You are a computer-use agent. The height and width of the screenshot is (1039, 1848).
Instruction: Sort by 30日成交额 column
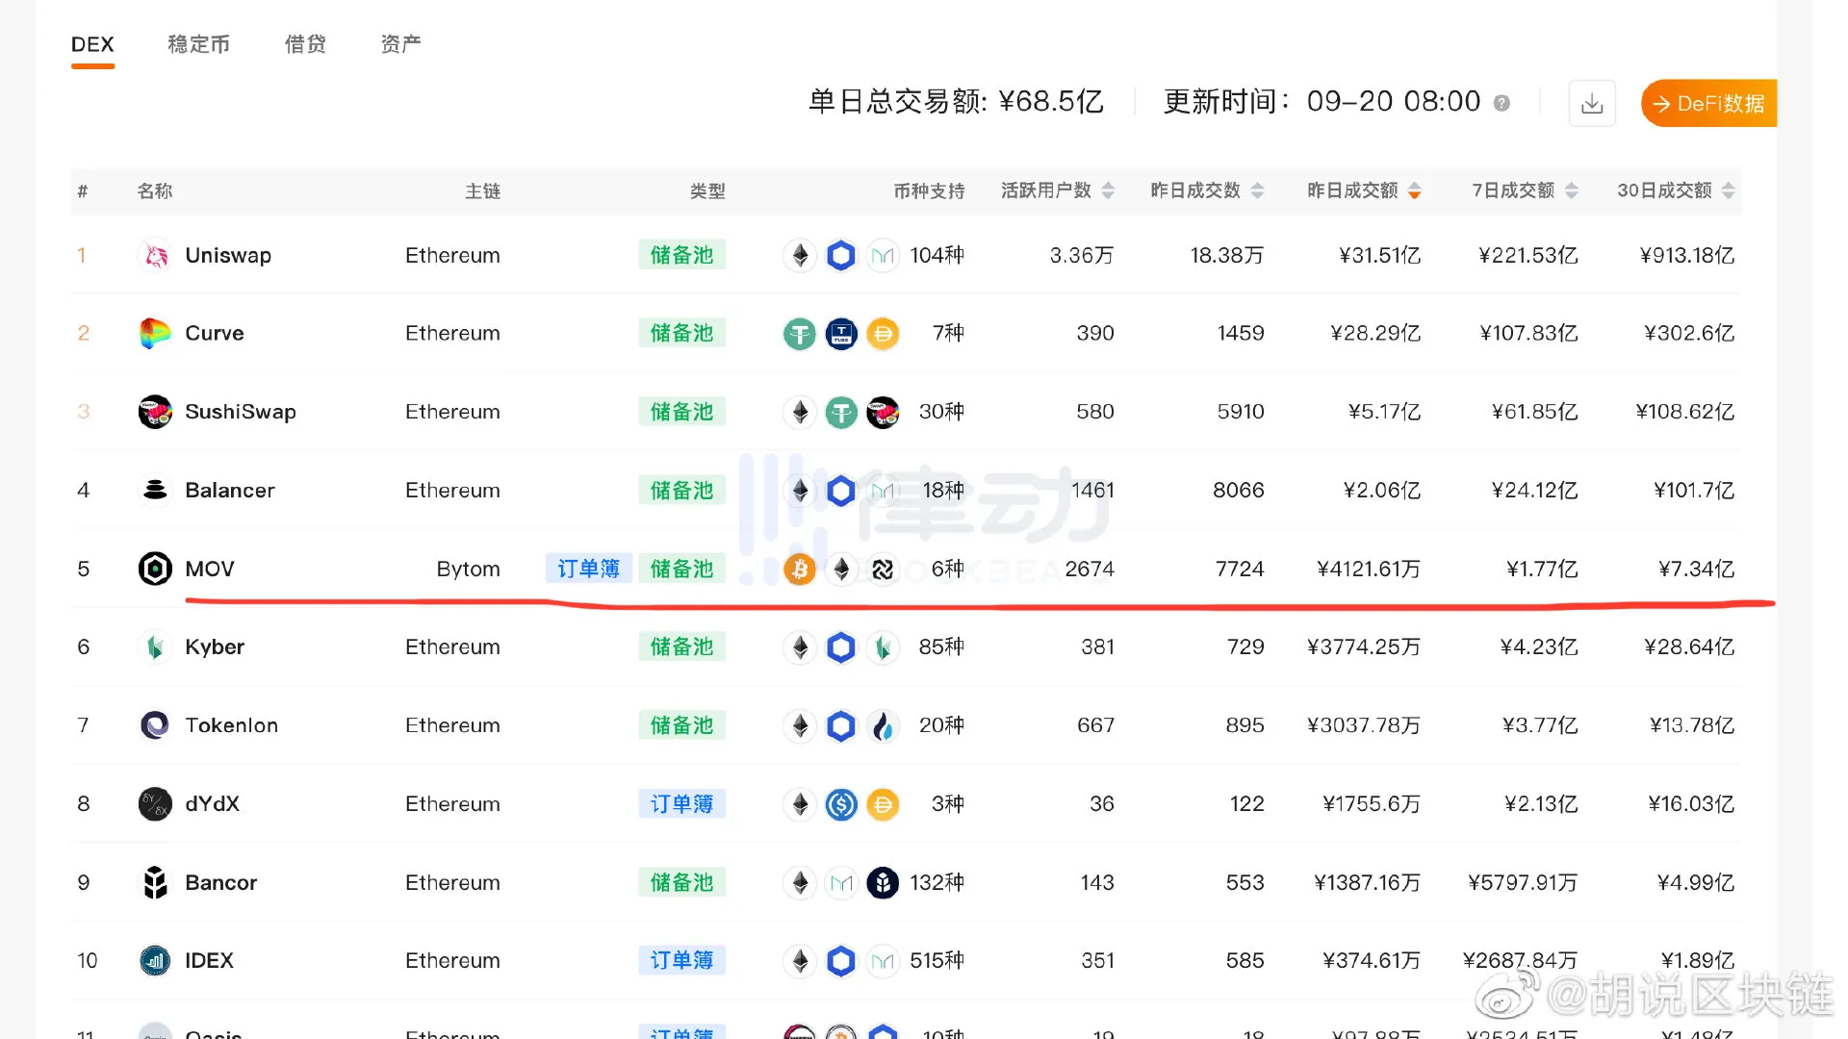tap(1675, 190)
